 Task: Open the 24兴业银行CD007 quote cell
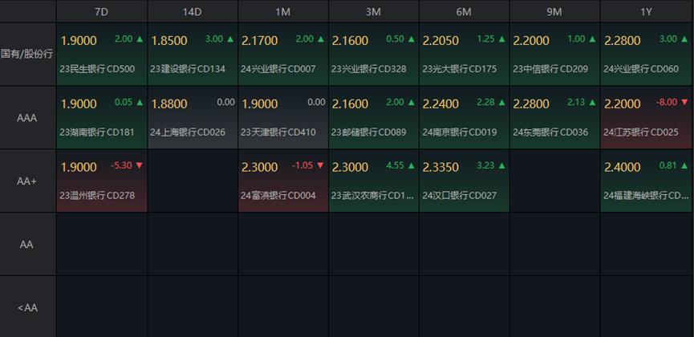pyautogui.click(x=283, y=55)
